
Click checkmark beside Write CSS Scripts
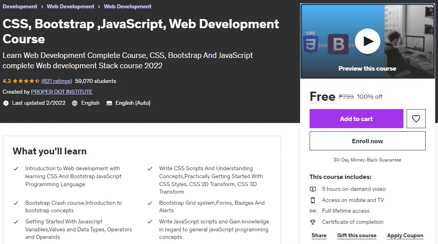point(150,169)
